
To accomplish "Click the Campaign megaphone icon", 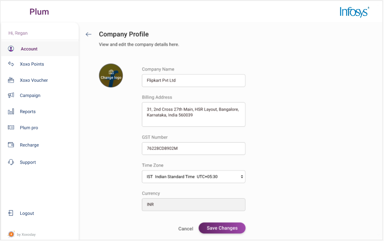I will [11, 95].
